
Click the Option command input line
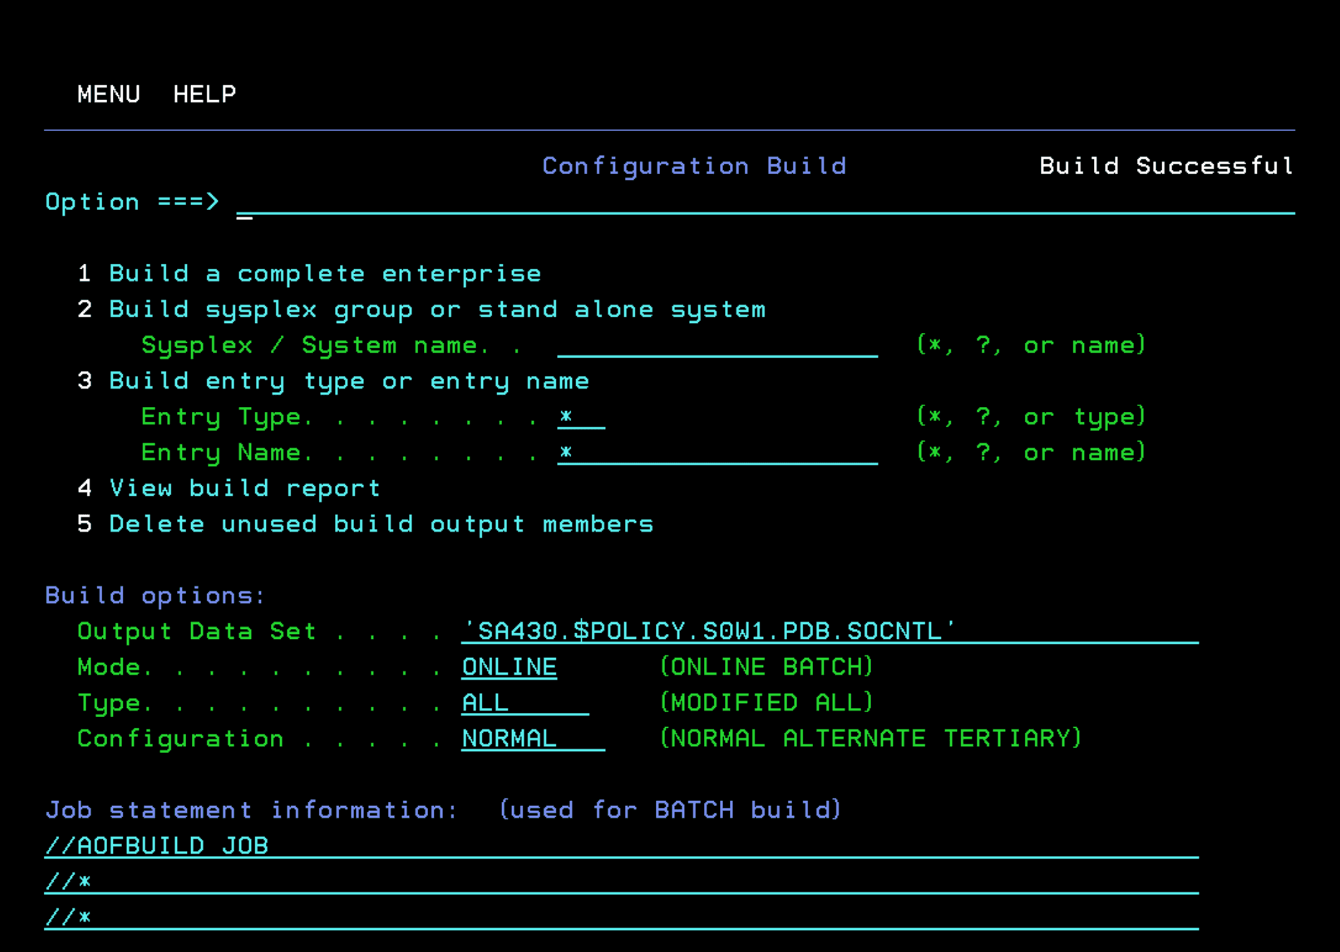pos(765,203)
